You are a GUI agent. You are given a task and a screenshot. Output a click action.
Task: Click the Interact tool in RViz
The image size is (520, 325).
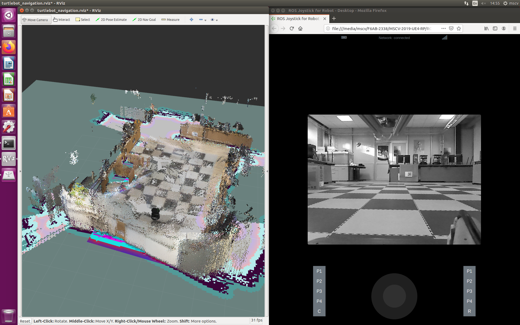(x=62, y=19)
